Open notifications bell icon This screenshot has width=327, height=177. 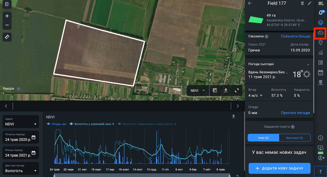pos(320,13)
